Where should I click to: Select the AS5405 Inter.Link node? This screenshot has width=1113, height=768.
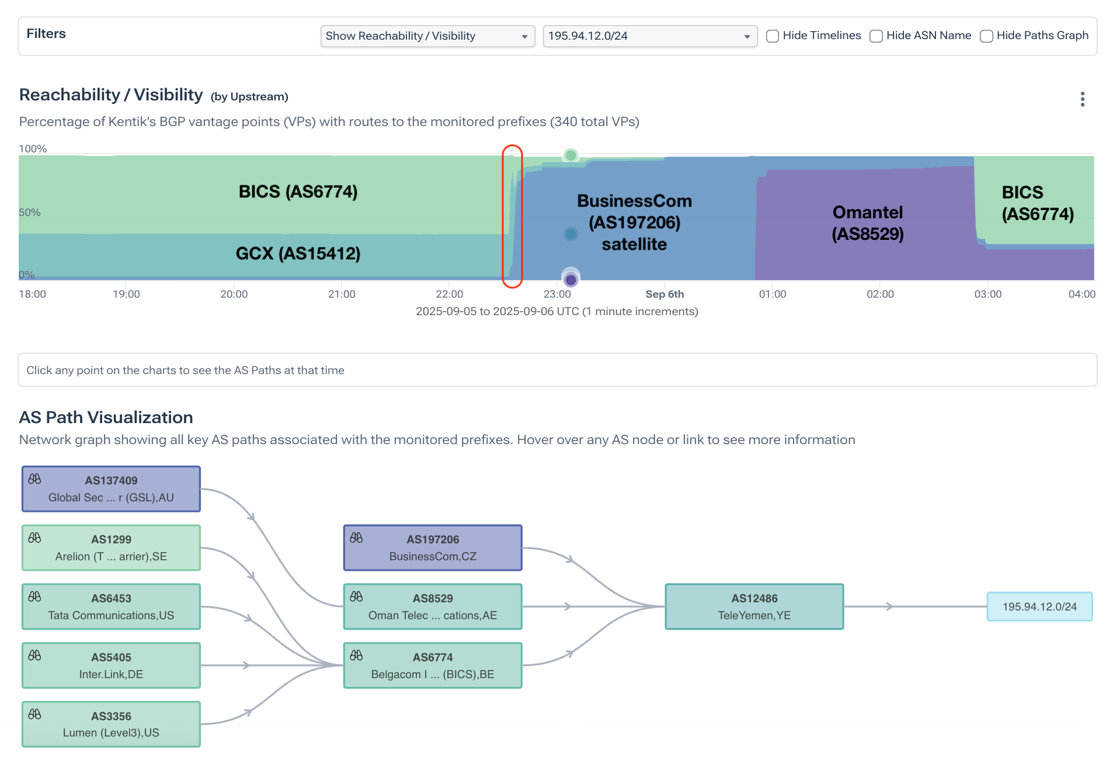coord(111,666)
